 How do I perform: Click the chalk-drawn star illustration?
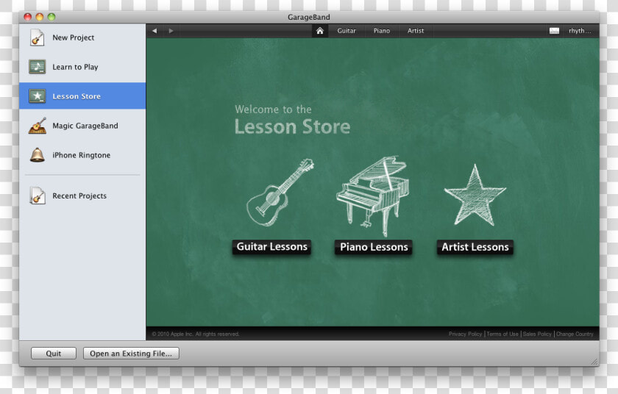click(475, 196)
